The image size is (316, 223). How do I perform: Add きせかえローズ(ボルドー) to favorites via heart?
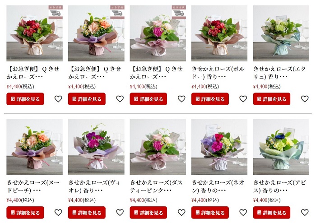243,99
